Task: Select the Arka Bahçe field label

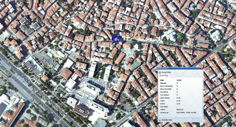Action: pos(165,98)
